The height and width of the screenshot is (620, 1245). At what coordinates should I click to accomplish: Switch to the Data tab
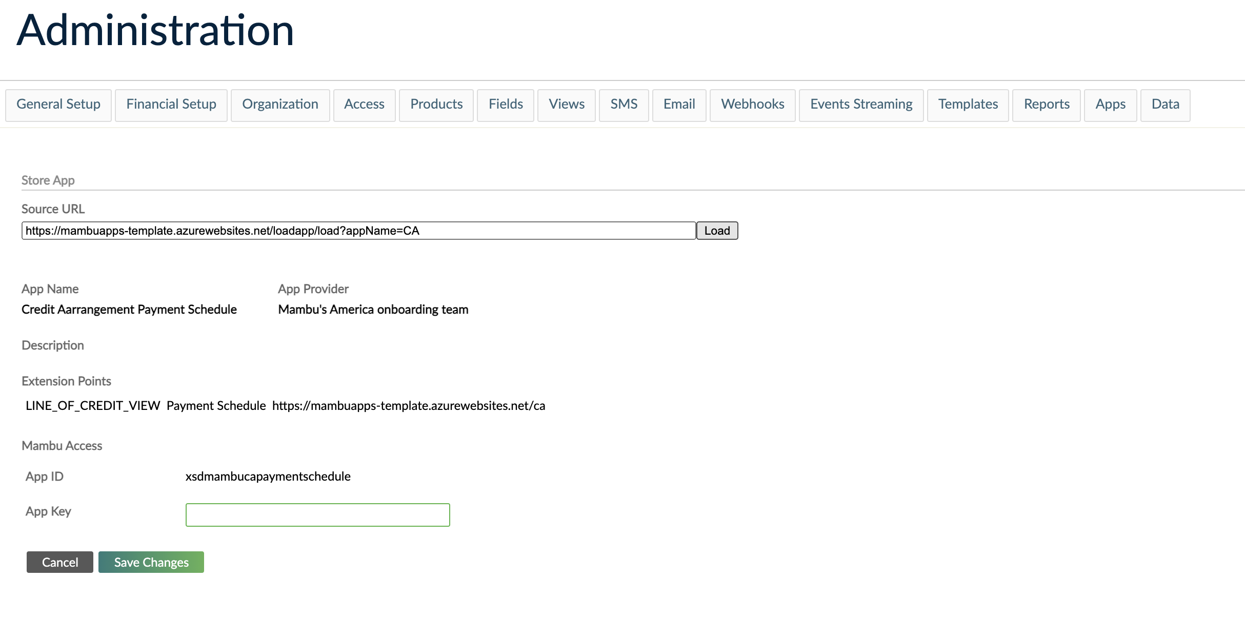[1165, 105]
